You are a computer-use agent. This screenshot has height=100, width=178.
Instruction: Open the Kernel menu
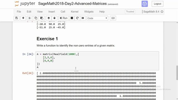click(75, 12)
